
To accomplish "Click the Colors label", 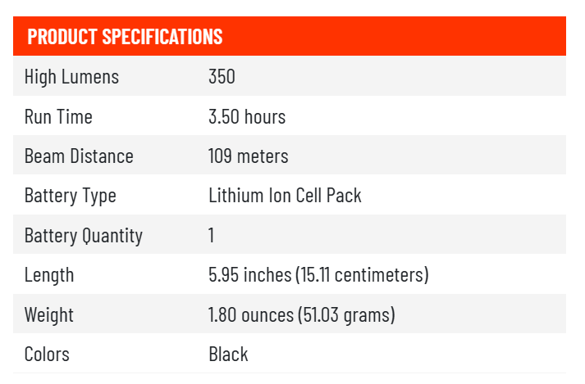I will click(47, 355).
